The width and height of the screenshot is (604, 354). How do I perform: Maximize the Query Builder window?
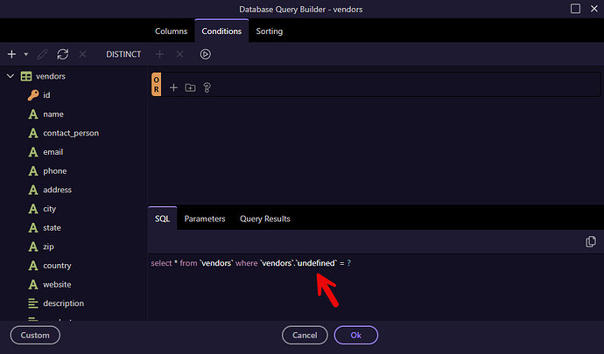pos(575,9)
